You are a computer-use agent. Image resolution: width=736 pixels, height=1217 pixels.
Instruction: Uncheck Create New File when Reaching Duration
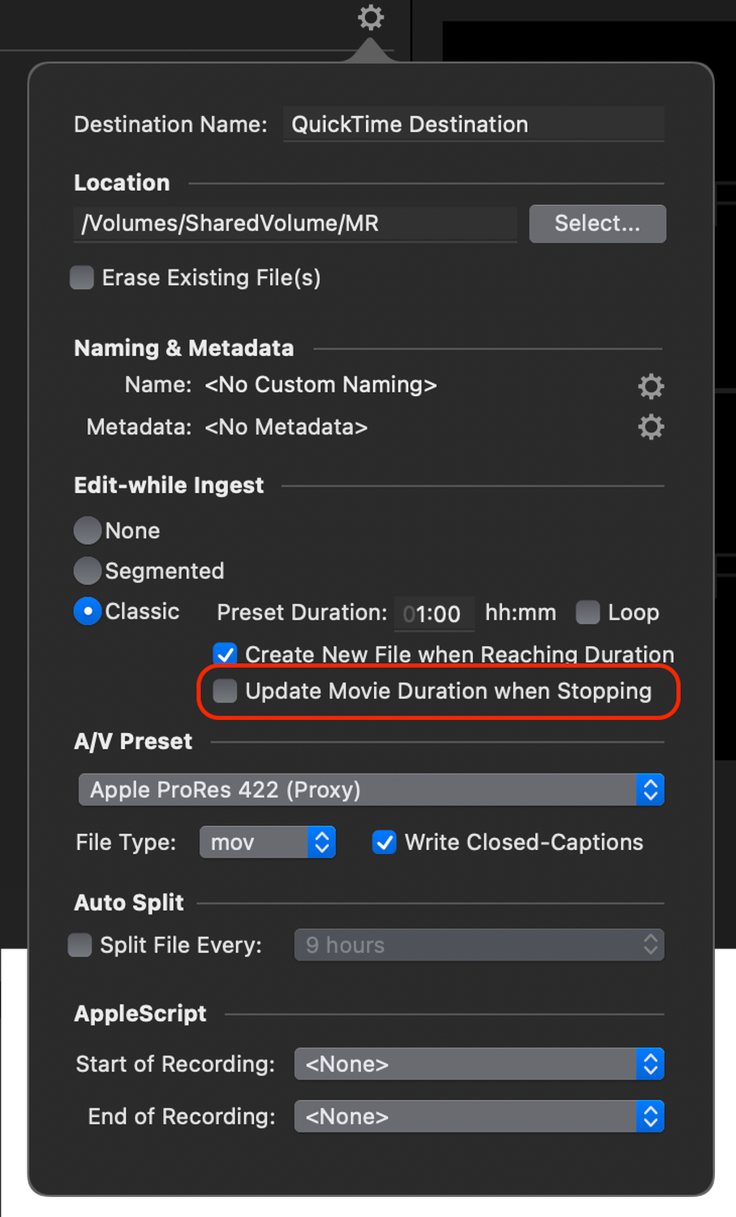pos(225,654)
